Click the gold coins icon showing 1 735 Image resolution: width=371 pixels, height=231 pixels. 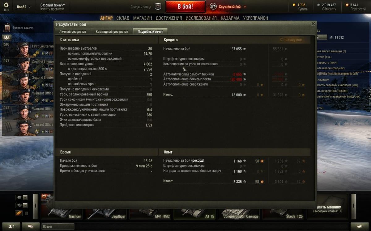(294, 5)
